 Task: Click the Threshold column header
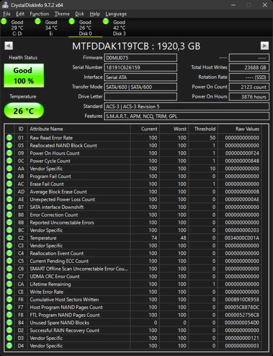203,129
